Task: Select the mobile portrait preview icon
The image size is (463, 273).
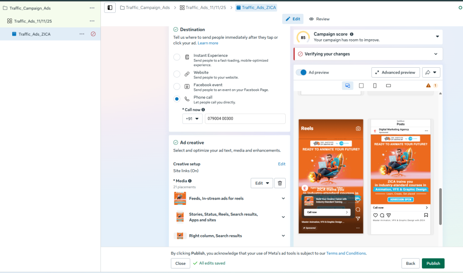Action: [x=375, y=85]
